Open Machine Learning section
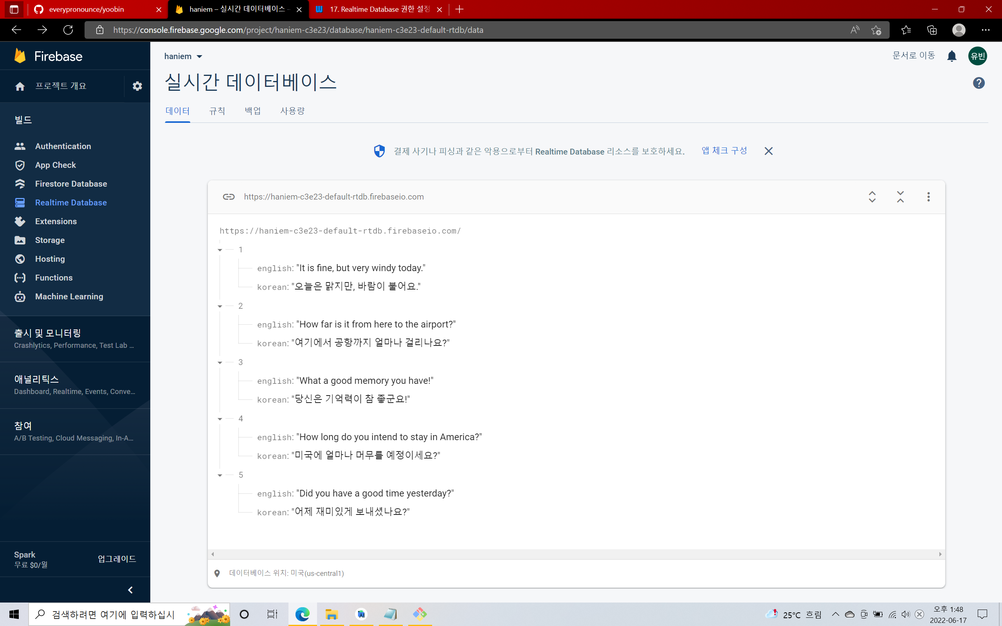The image size is (1002, 626). tap(69, 297)
